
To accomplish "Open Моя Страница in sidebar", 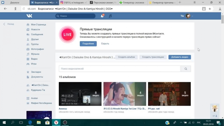I will click(x=38, y=25).
